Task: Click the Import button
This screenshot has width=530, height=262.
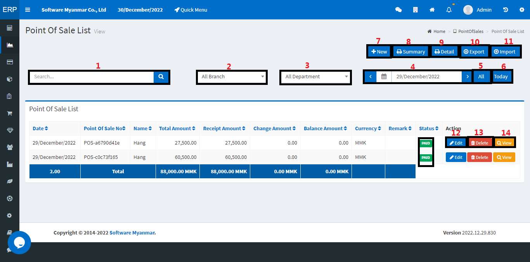Action: (505, 52)
